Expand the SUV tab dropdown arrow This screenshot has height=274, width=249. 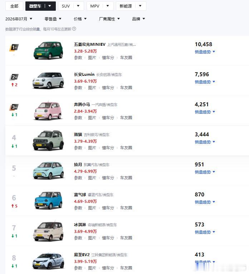78,6
